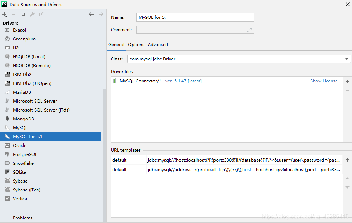Add a URL template with plus
The height and width of the screenshot is (223, 352).
click(347, 160)
